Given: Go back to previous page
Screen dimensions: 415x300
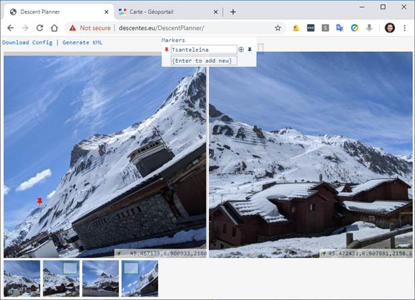Looking at the screenshot, I should pos(11,28).
